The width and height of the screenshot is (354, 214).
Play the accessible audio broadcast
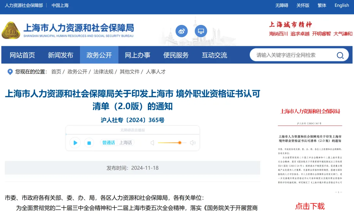pos(75,143)
